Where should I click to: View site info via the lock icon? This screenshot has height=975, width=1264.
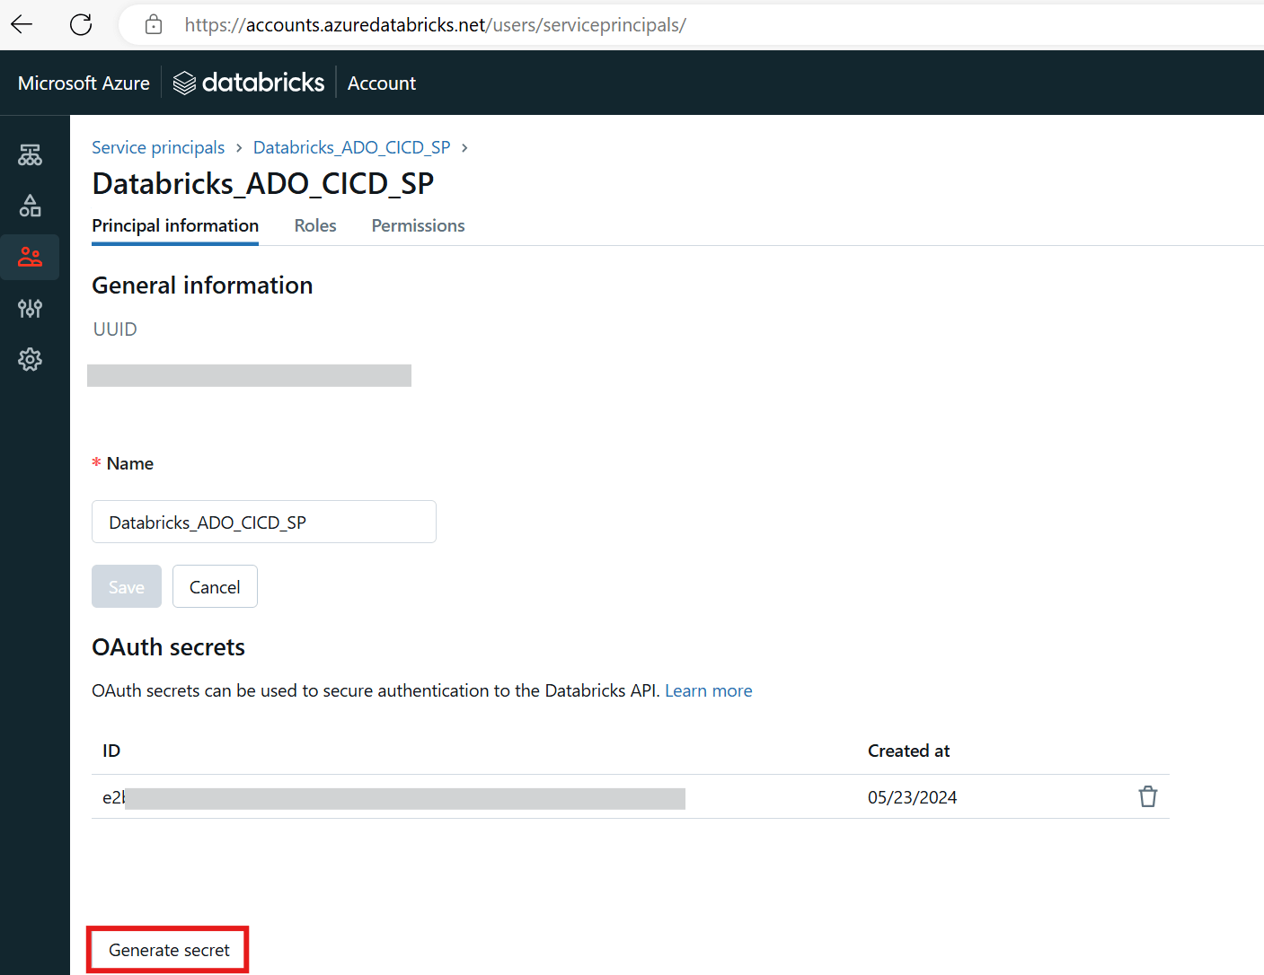[154, 24]
